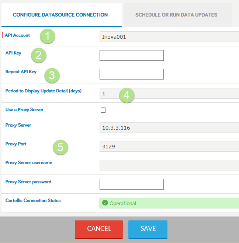
Task: Click the green Operational status check icon
Action: [105, 203]
